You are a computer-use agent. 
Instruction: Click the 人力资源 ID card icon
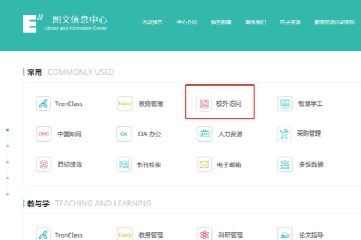point(204,134)
